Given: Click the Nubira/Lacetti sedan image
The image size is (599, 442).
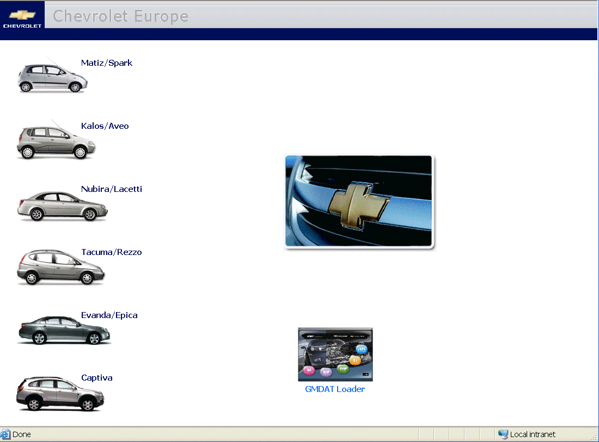Looking at the screenshot, I should [x=62, y=207].
